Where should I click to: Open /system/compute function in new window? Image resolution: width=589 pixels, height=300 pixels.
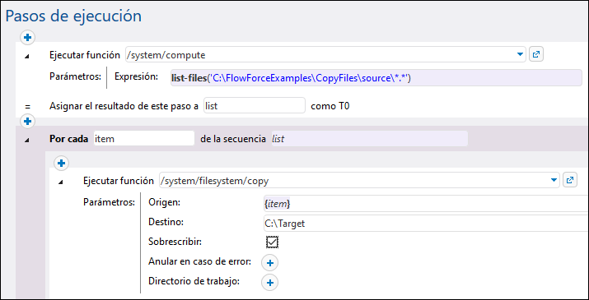coord(536,55)
